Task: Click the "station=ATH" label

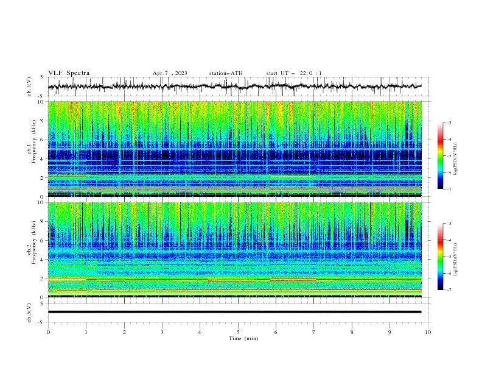Action: coord(226,73)
